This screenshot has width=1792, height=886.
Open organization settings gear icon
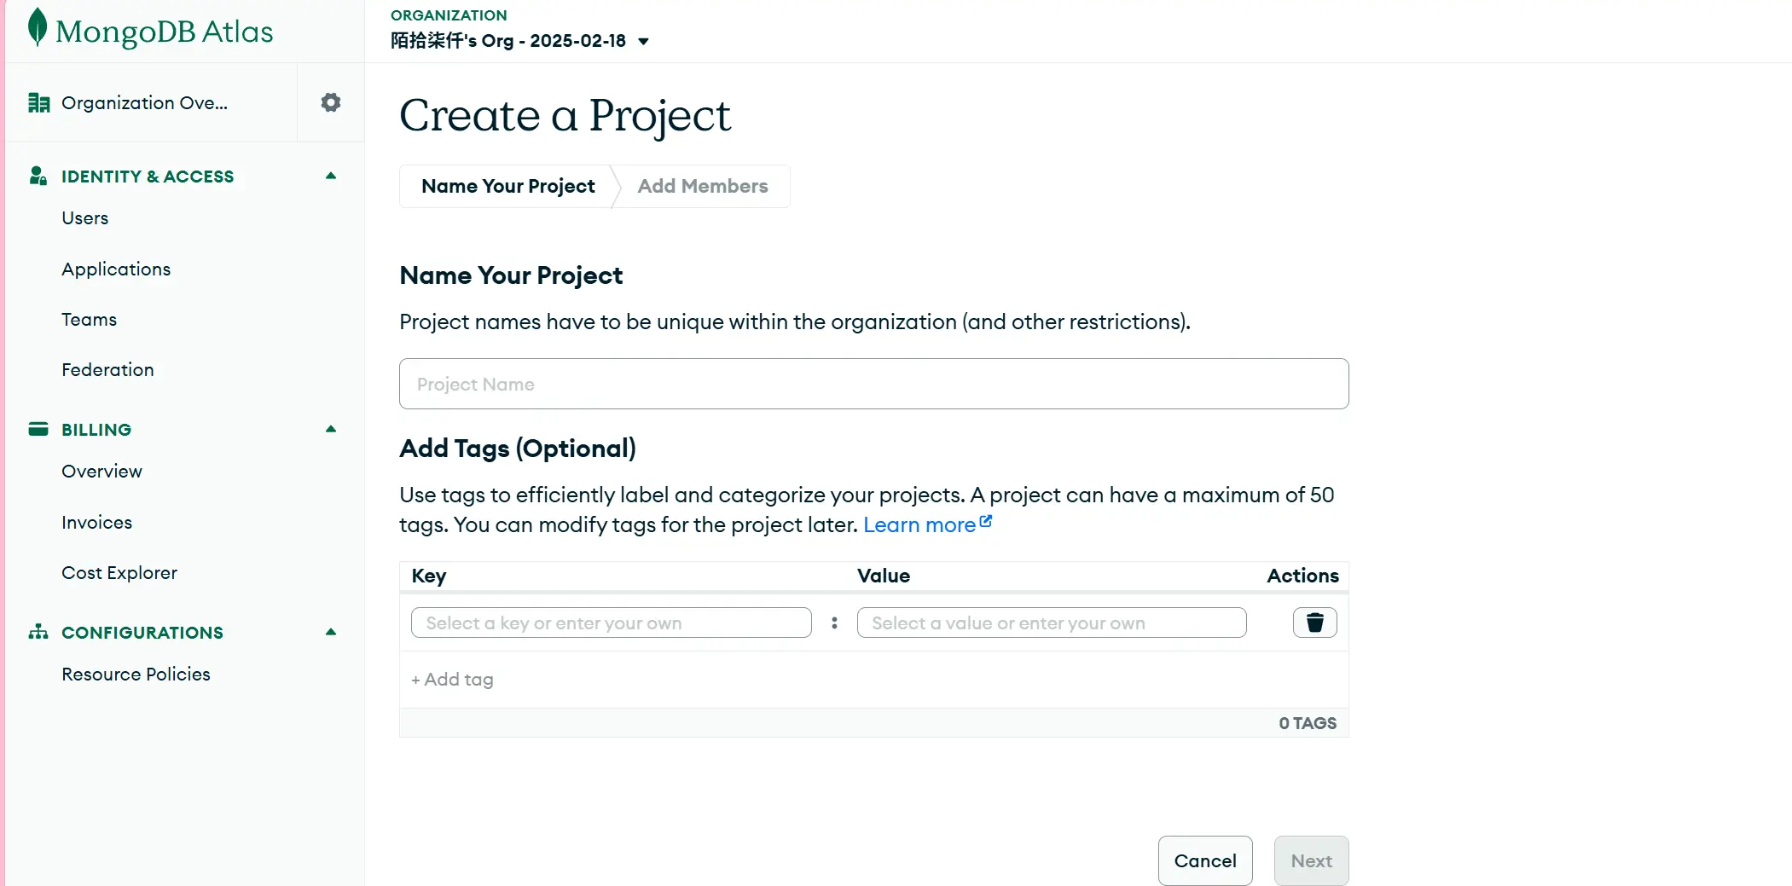tap(331, 102)
